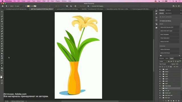Screen dimensions: 182x102
Task: Click the foreground color swatch
Action: click(1, 77)
